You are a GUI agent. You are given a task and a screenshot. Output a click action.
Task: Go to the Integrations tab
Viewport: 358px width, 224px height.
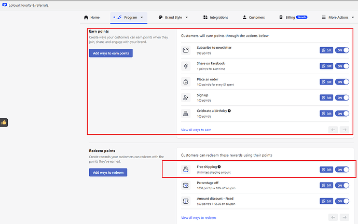215,17
